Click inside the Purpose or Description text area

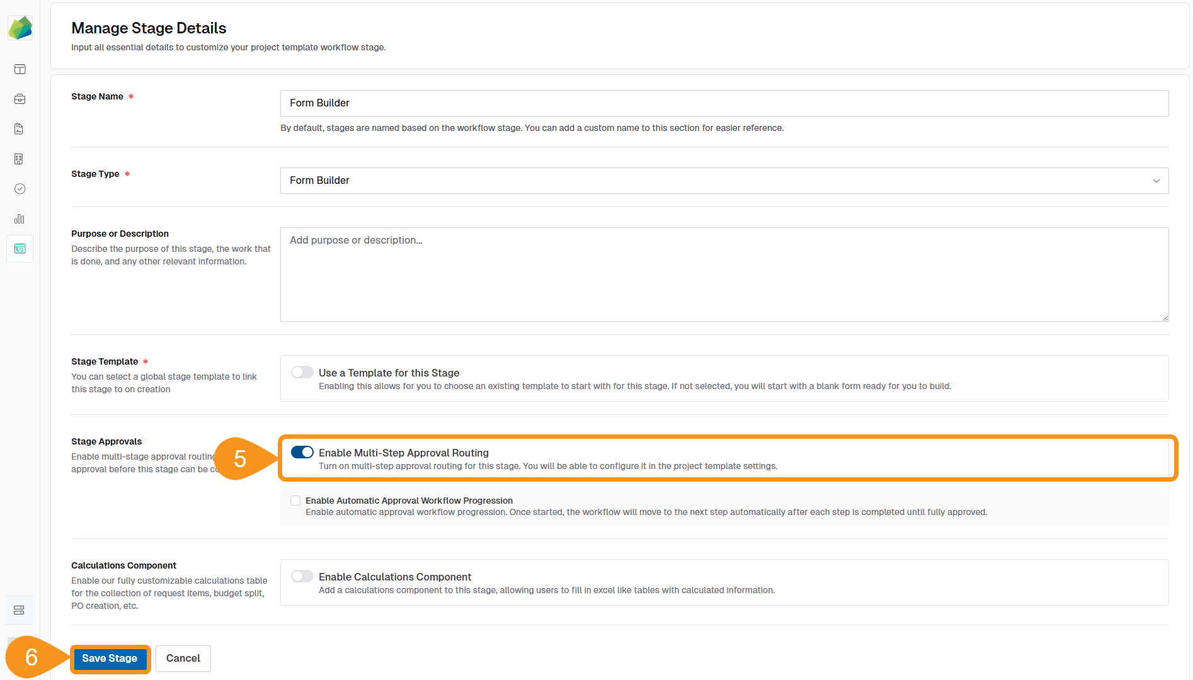[x=723, y=274]
